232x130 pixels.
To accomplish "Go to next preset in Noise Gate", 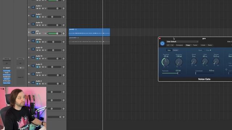I will pos(172,45).
